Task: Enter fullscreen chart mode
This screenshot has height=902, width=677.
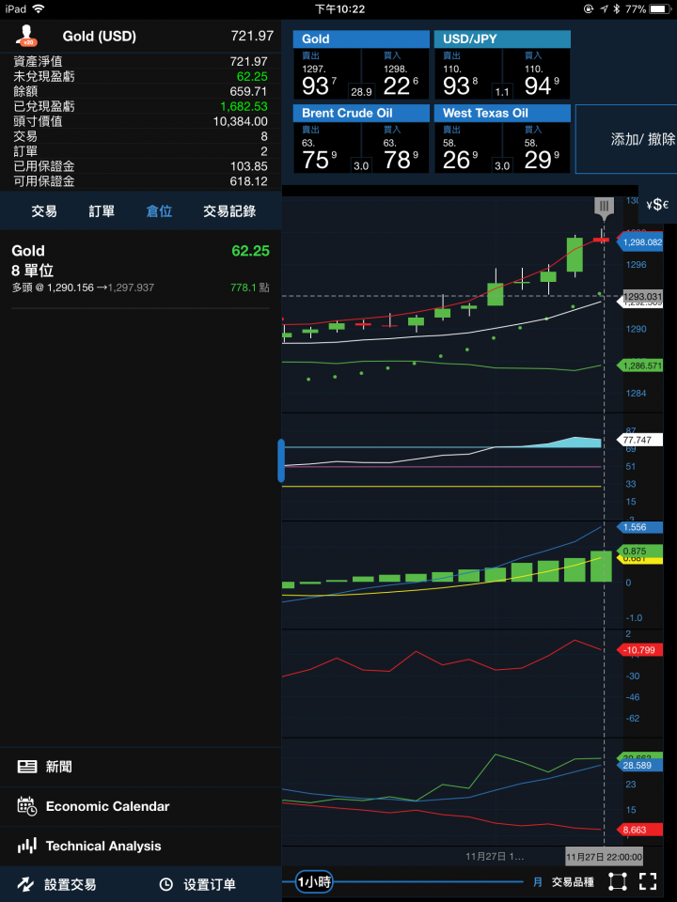Action: [647, 881]
